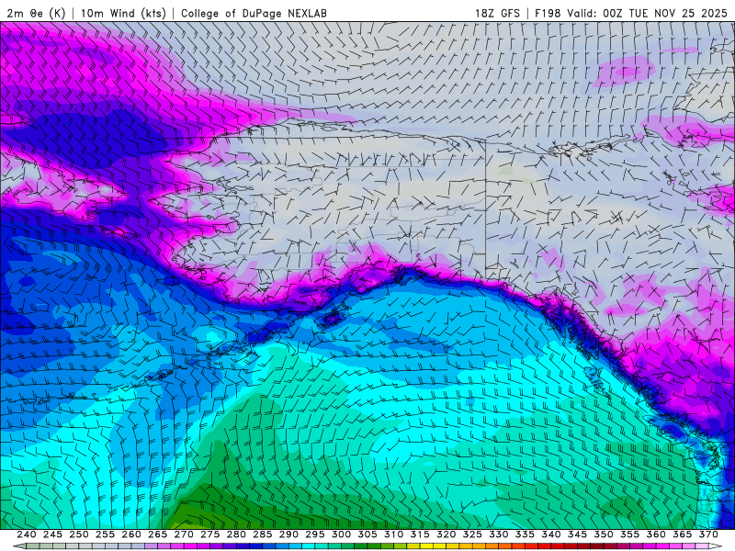Click the "Valid: 00Z TUE NOV 25 2025" text
The width and height of the screenshot is (735, 551).
(648, 13)
